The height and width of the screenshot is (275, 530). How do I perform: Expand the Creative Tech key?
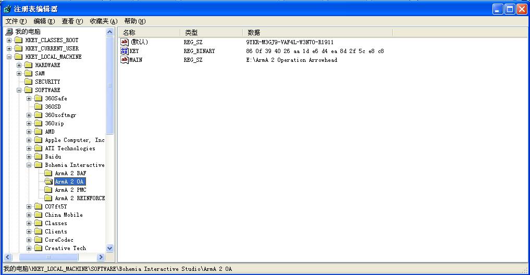pyautogui.click(x=29, y=248)
